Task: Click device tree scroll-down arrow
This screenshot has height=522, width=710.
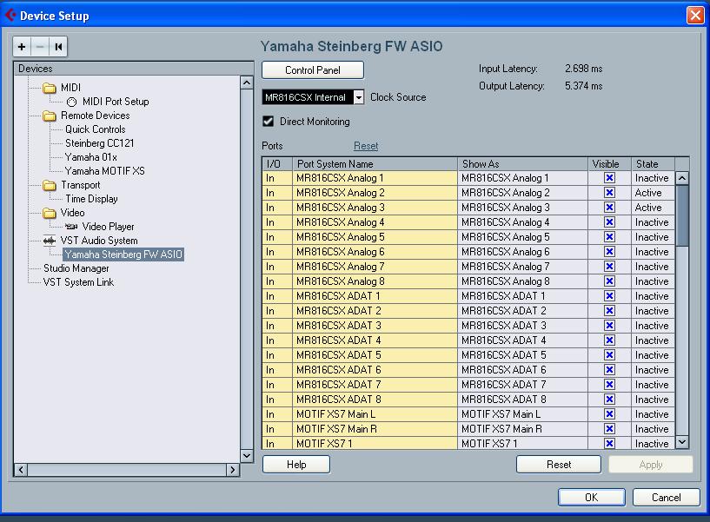Action: [246, 456]
